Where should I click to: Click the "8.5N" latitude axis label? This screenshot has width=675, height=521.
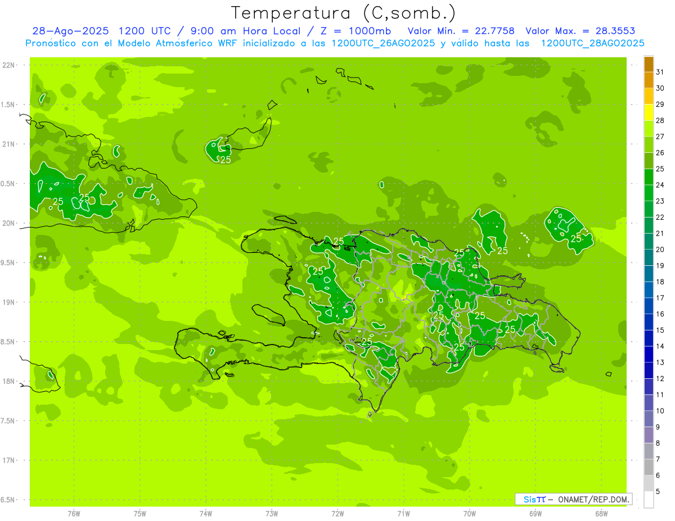click(x=8, y=342)
